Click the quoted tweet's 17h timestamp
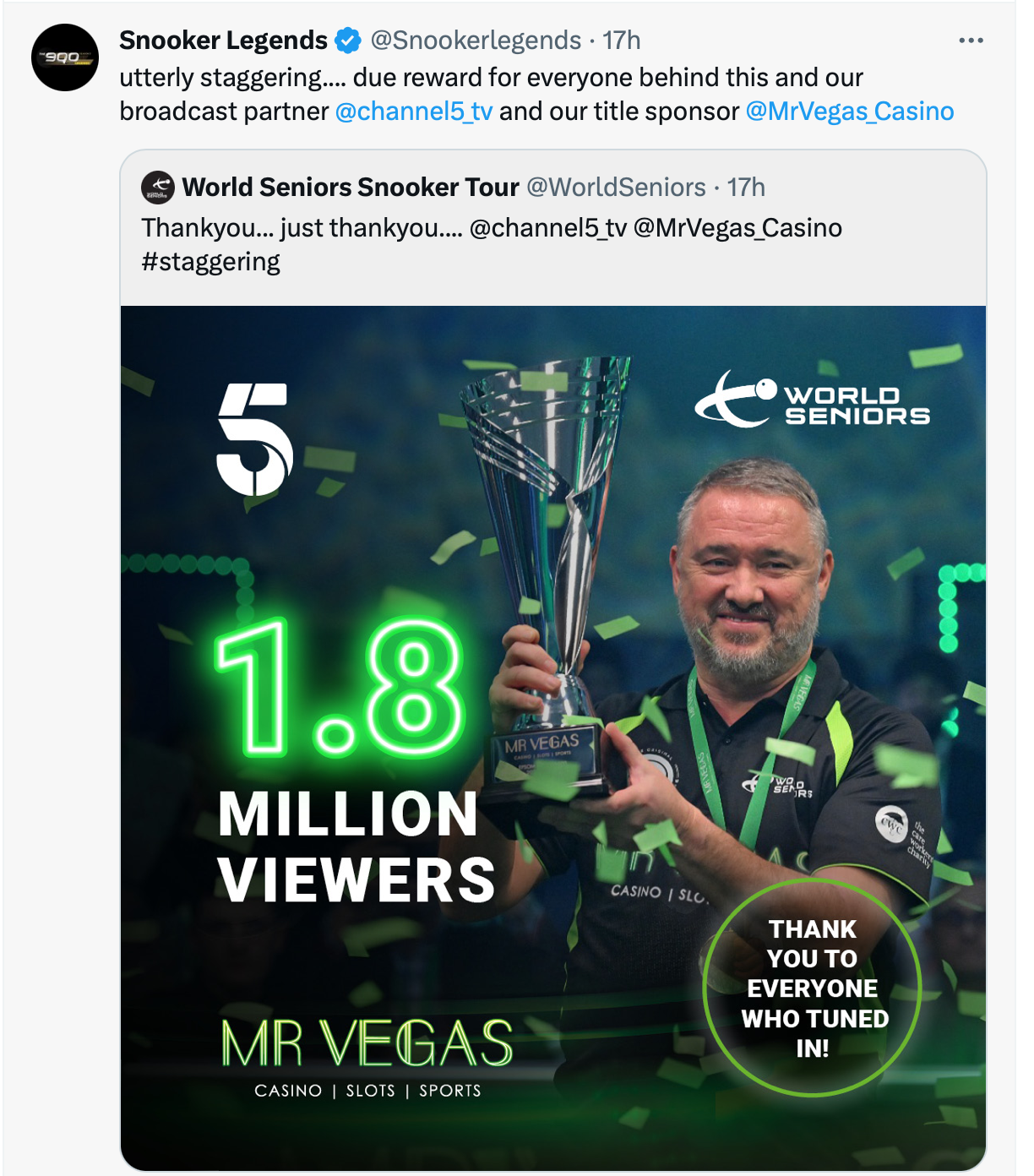This screenshot has height=1176, width=1034. (x=747, y=187)
